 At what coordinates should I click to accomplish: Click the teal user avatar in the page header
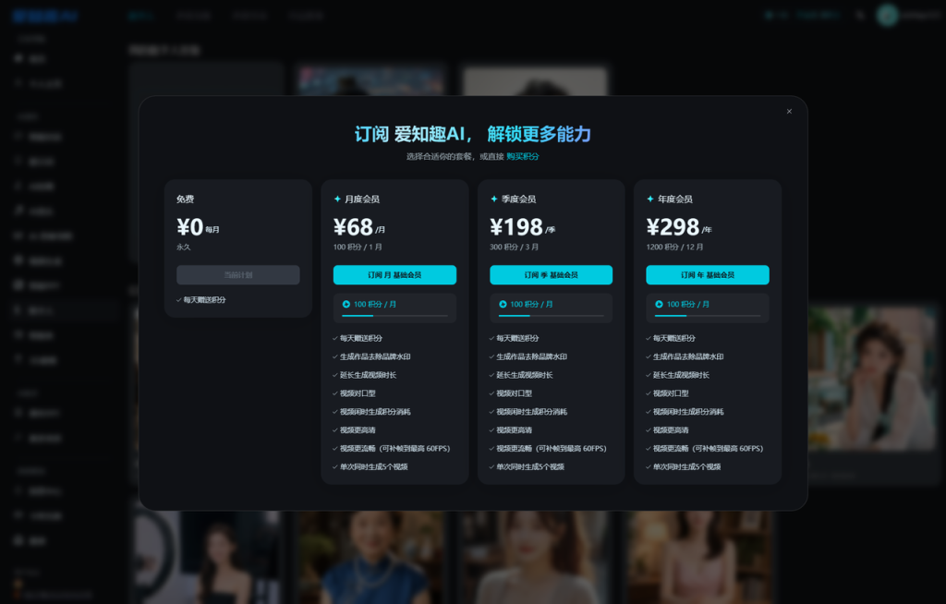click(x=887, y=16)
